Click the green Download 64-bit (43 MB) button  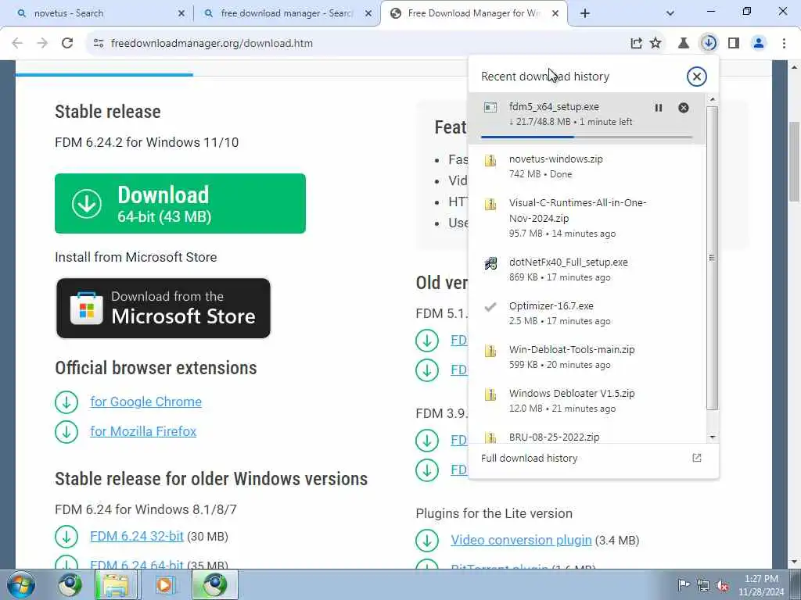click(181, 204)
